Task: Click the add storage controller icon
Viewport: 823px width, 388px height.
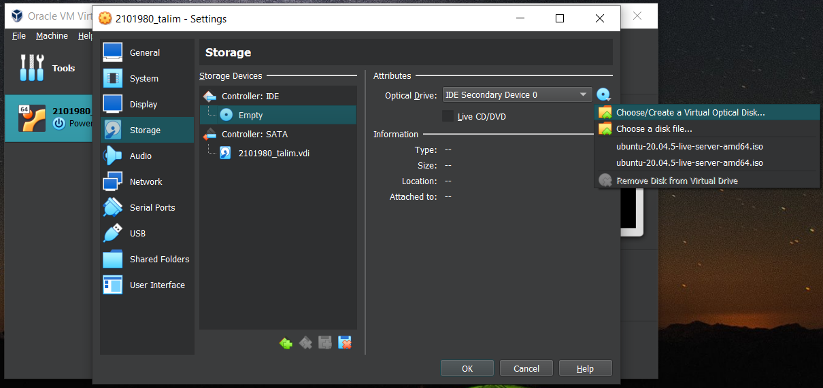Action: pyautogui.click(x=286, y=343)
